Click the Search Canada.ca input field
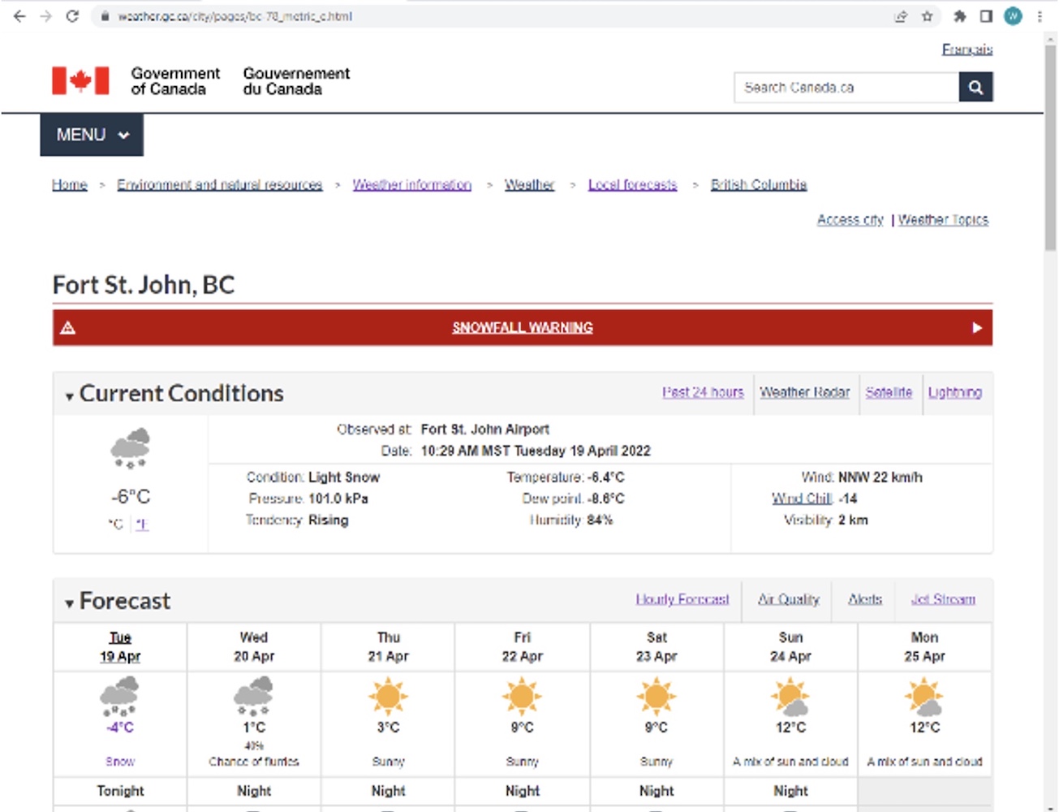This screenshot has height=812, width=1059. point(846,87)
